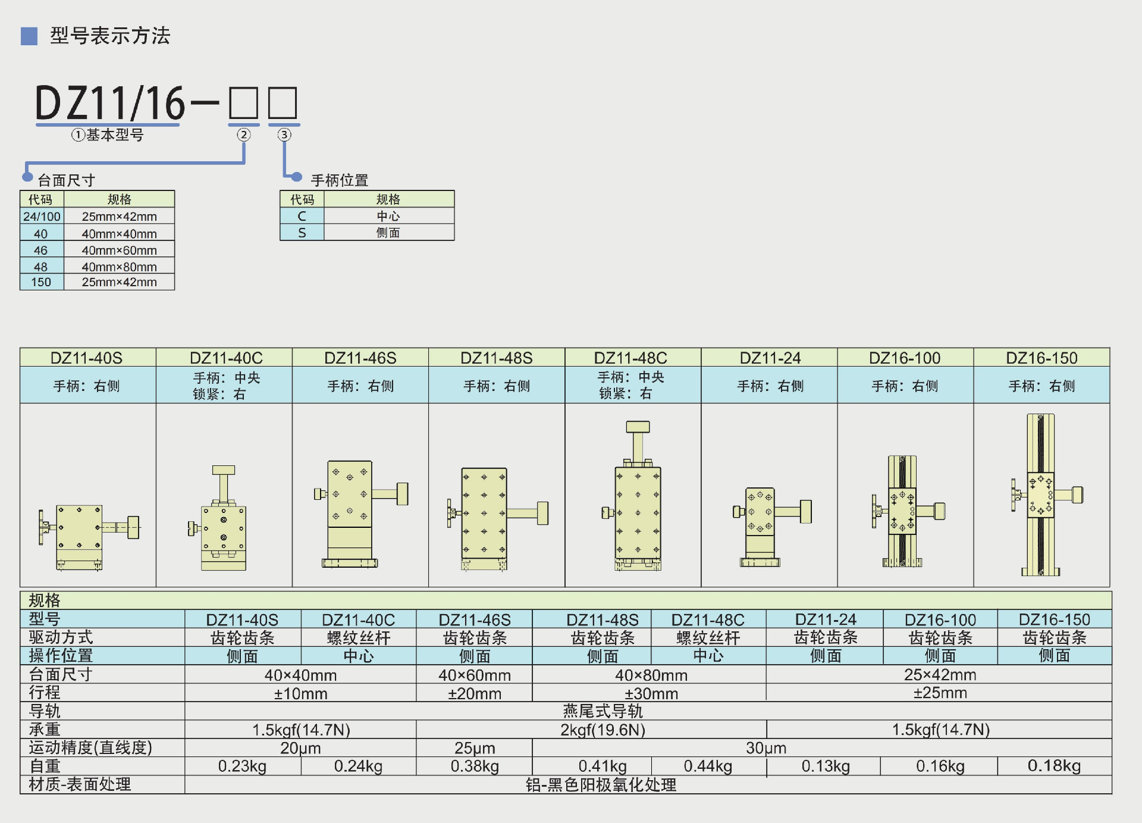Image resolution: width=1142 pixels, height=823 pixels.
Task: Click code 24/100 in table size list
Action: pyautogui.click(x=42, y=217)
